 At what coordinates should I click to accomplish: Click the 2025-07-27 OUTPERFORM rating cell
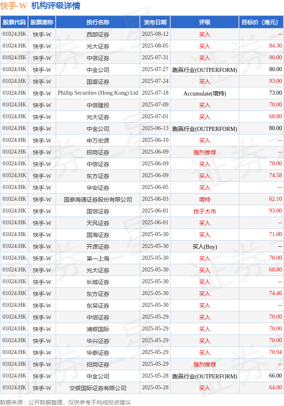[x=204, y=70]
